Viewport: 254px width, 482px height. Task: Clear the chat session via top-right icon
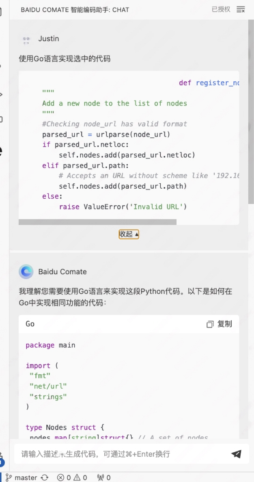pyautogui.click(x=241, y=9)
